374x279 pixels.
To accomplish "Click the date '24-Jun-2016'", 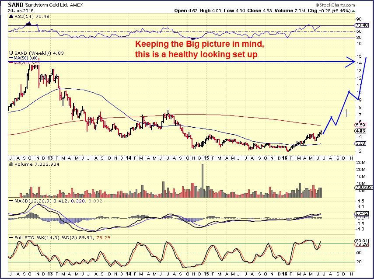I will coord(21,11).
